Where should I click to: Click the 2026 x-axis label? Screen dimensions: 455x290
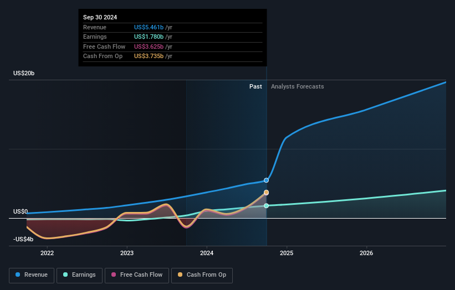point(366,253)
